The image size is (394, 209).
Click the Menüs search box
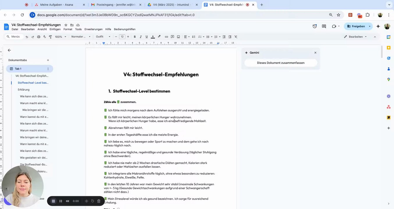tap(14, 37)
